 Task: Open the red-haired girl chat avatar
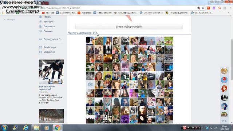[224, 89]
